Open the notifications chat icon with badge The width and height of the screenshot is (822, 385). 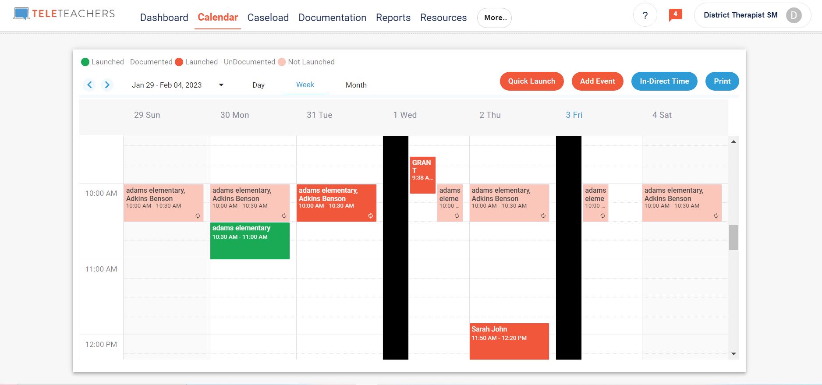coord(675,15)
